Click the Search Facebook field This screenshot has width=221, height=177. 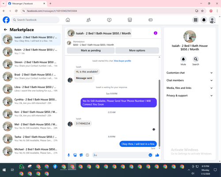pos(35,20)
